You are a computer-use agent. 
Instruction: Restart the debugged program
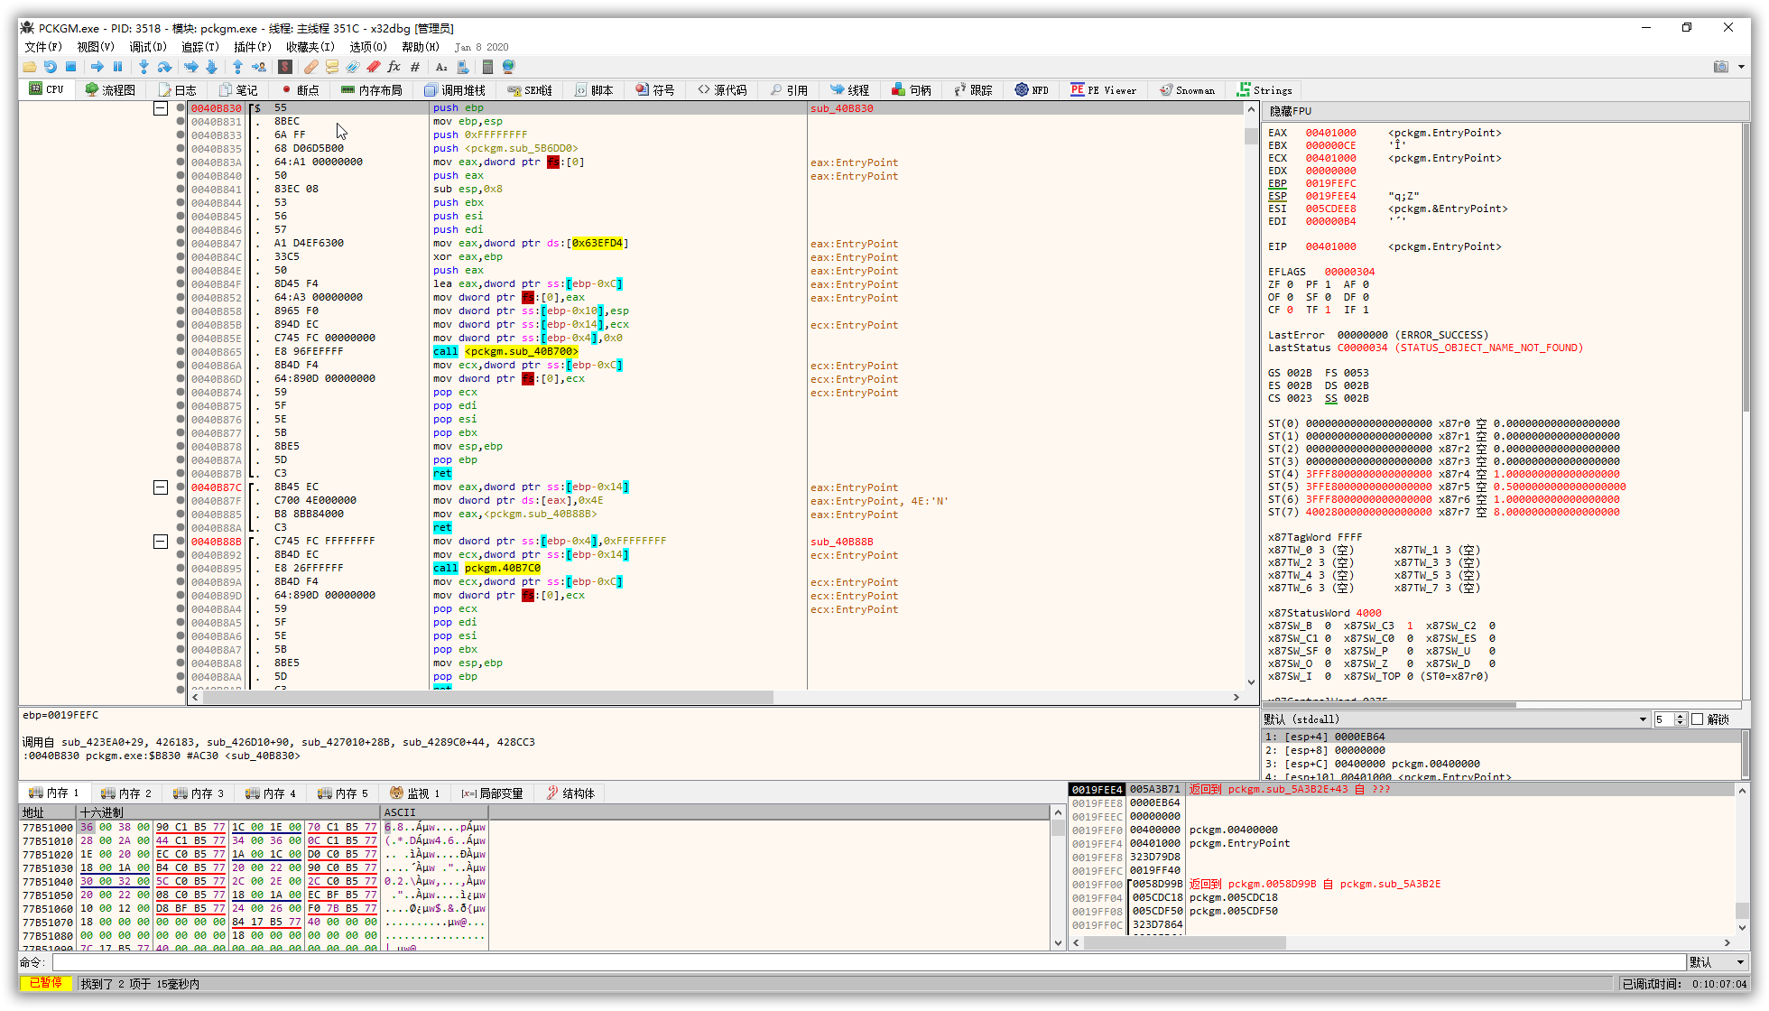coord(51,67)
